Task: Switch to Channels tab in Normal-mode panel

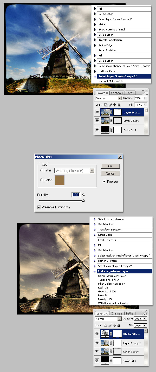Action: click(x=116, y=313)
